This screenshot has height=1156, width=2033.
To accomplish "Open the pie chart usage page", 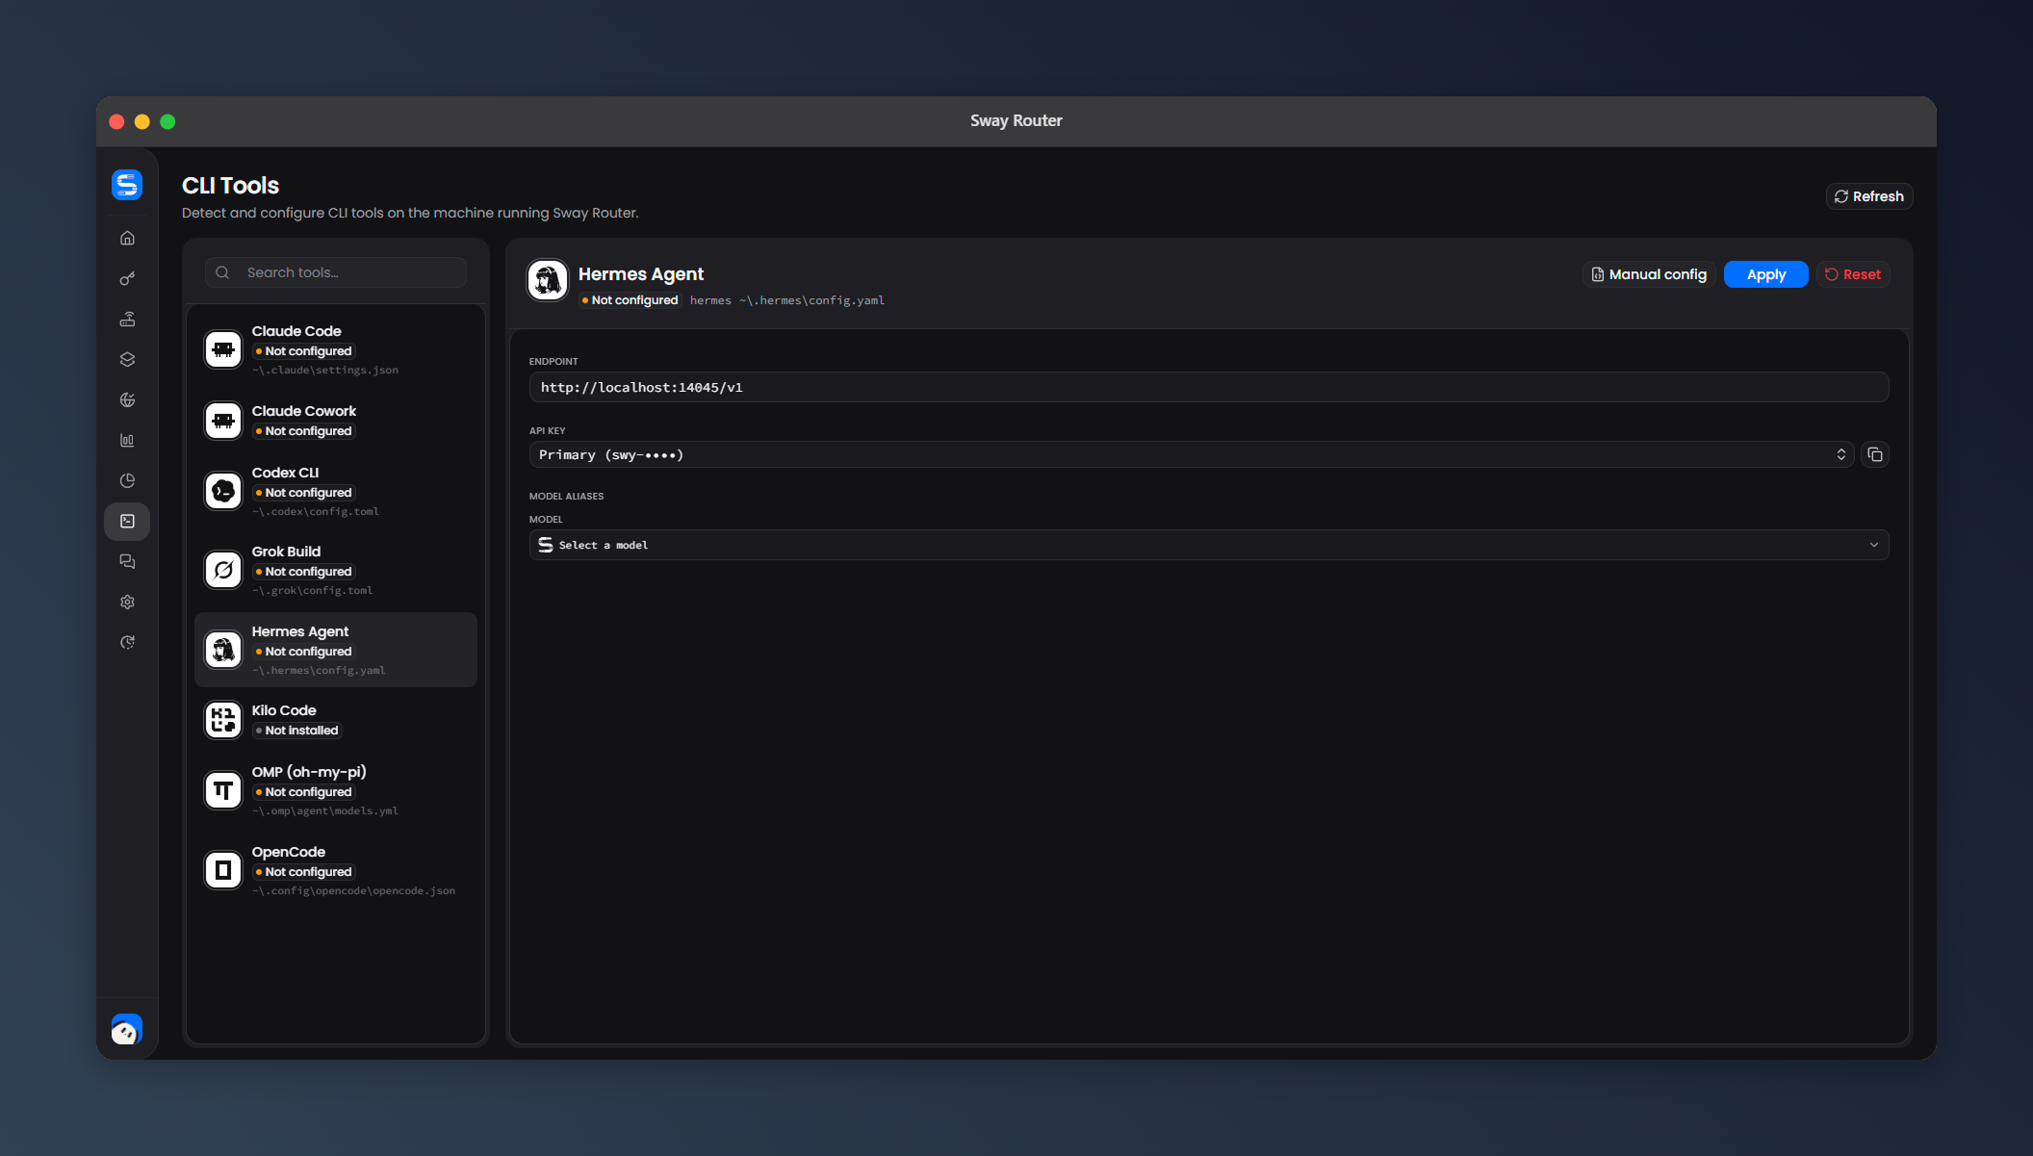I will (127, 480).
